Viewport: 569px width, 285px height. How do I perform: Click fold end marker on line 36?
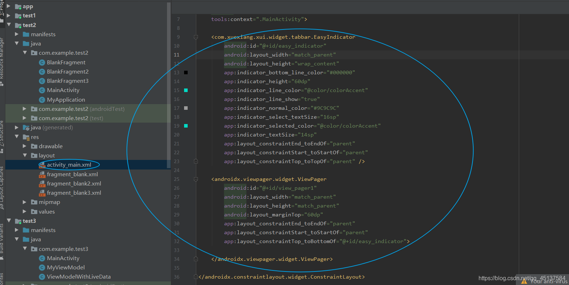[196, 277]
